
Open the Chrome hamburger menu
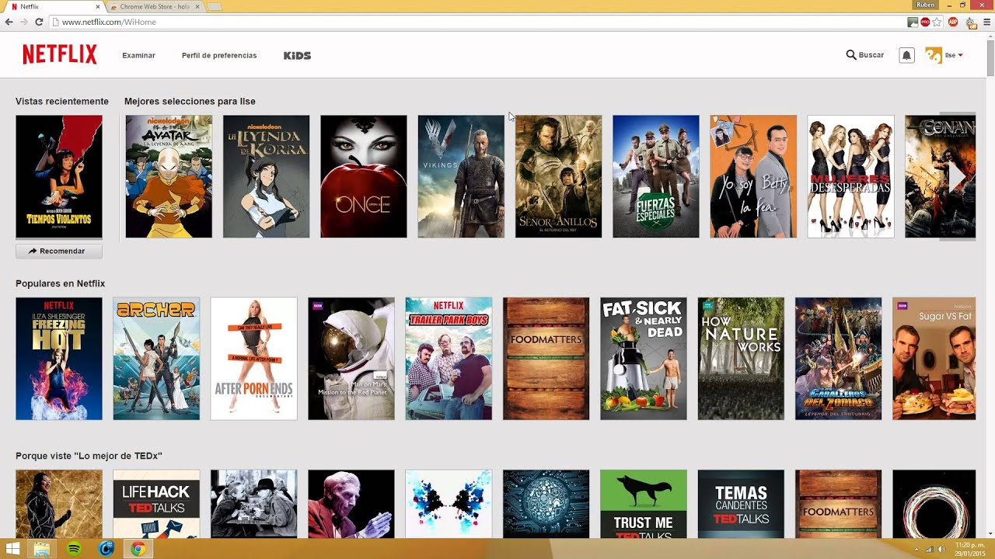point(987,22)
